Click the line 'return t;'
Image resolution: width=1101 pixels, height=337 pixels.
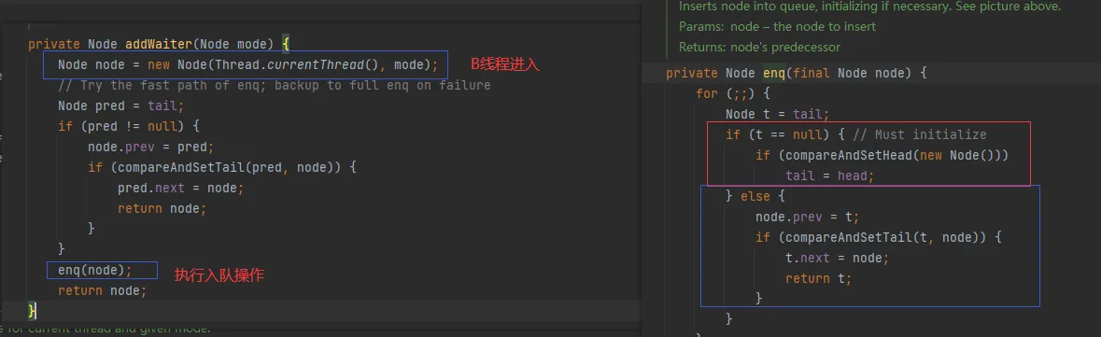pyautogui.click(x=819, y=278)
